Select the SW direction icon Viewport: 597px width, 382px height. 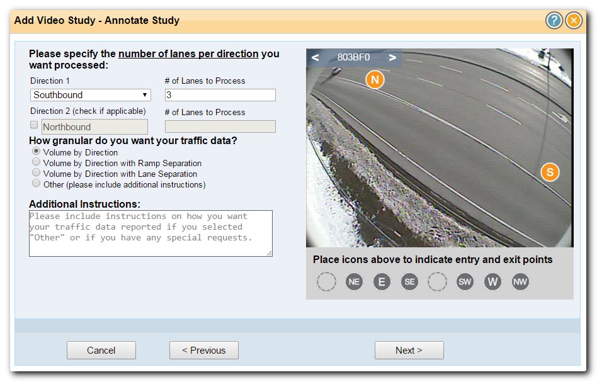(x=465, y=281)
